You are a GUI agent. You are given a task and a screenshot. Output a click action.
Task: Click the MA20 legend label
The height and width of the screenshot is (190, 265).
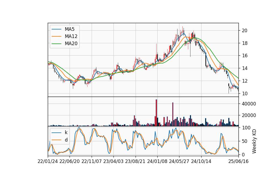point(71,44)
